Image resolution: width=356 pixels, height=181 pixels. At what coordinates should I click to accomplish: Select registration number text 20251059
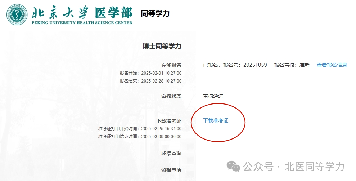pyautogui.click(x=255, y=65)
